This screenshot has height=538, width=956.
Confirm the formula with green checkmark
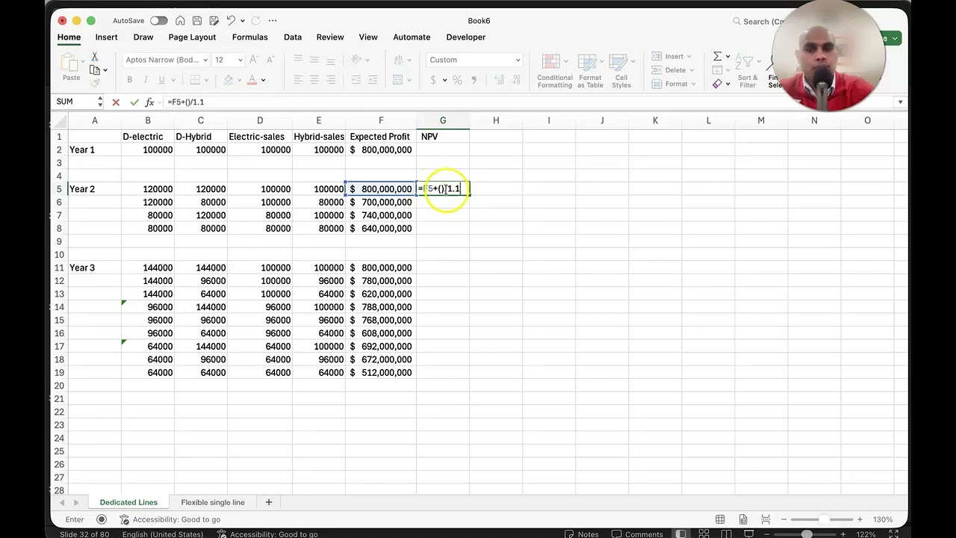pos(134,102)
